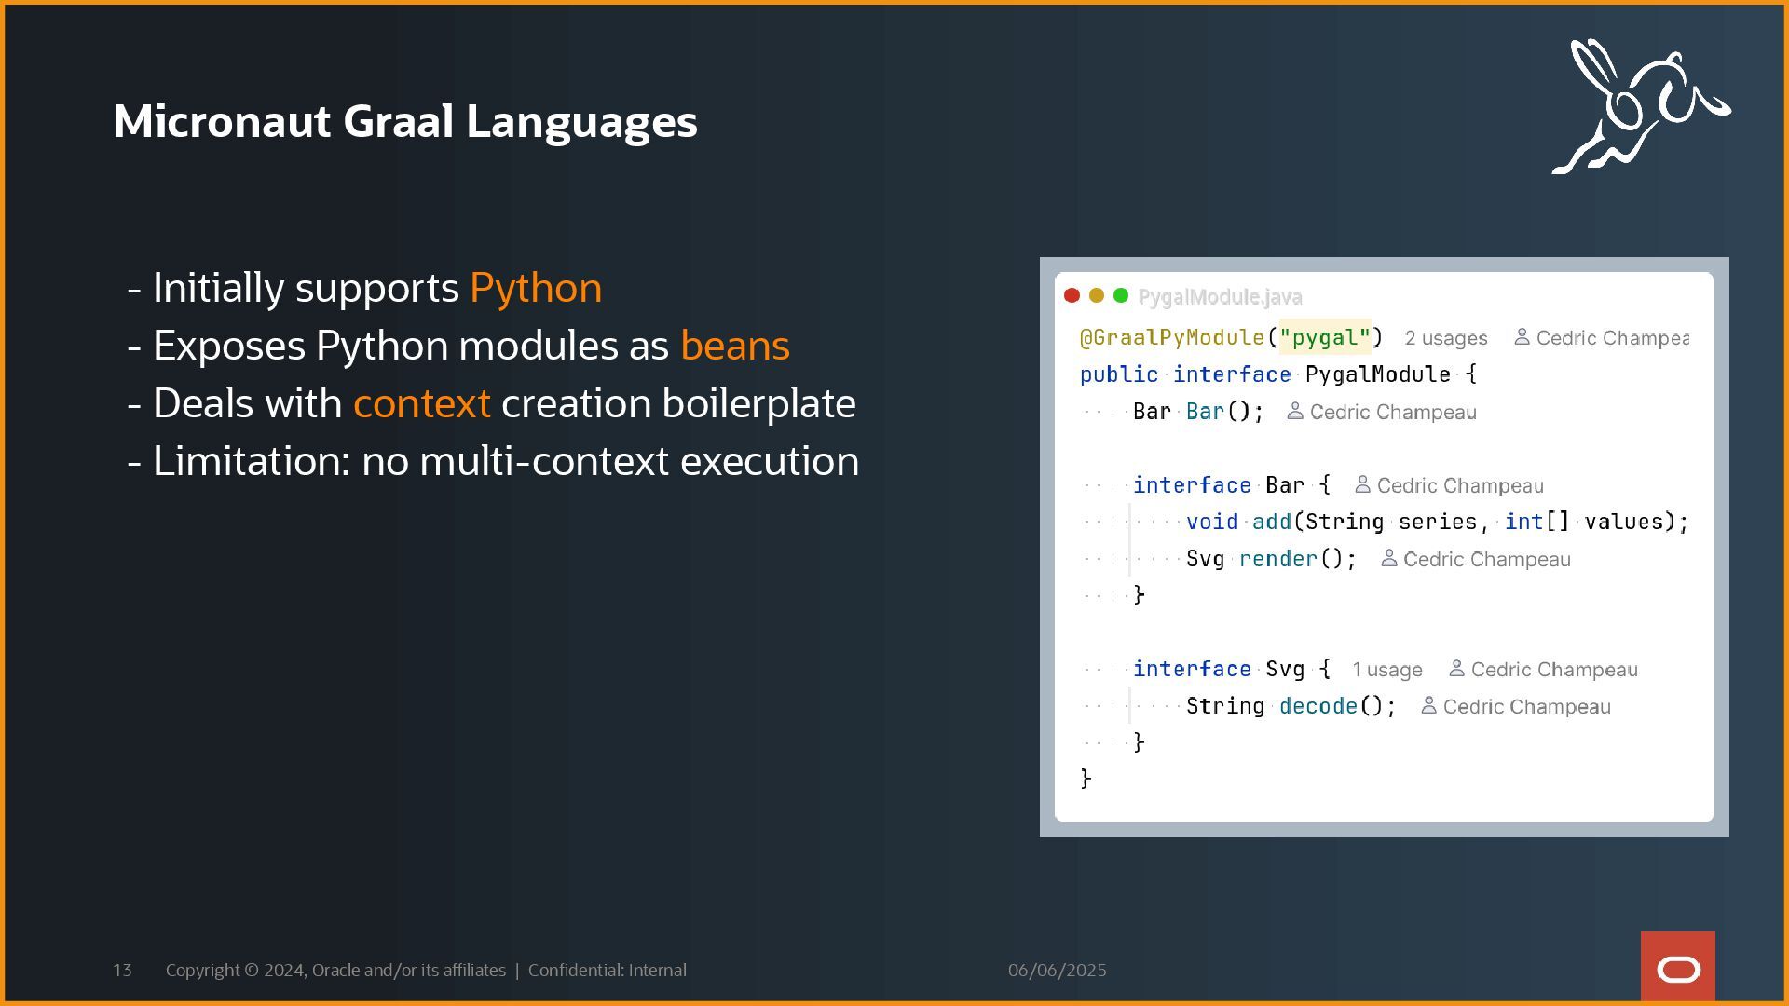This screenshot has width=1789, height=1006.
Task: Click the red Oracle logo square
Action: [1677, 967]
